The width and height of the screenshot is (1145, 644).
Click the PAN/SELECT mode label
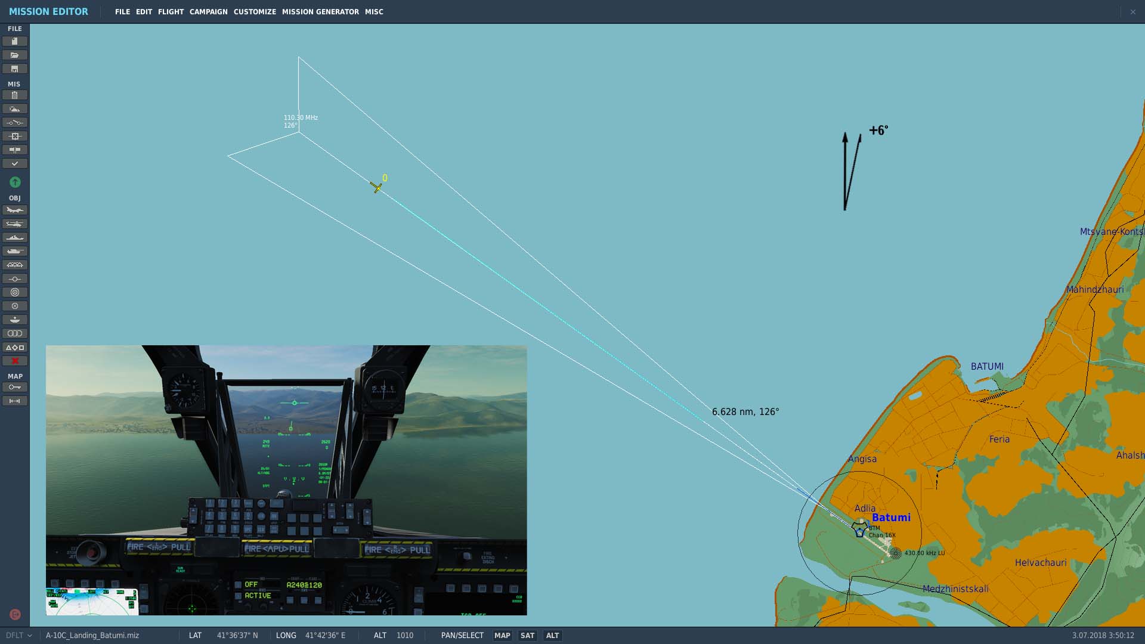(x=462, y=636)
